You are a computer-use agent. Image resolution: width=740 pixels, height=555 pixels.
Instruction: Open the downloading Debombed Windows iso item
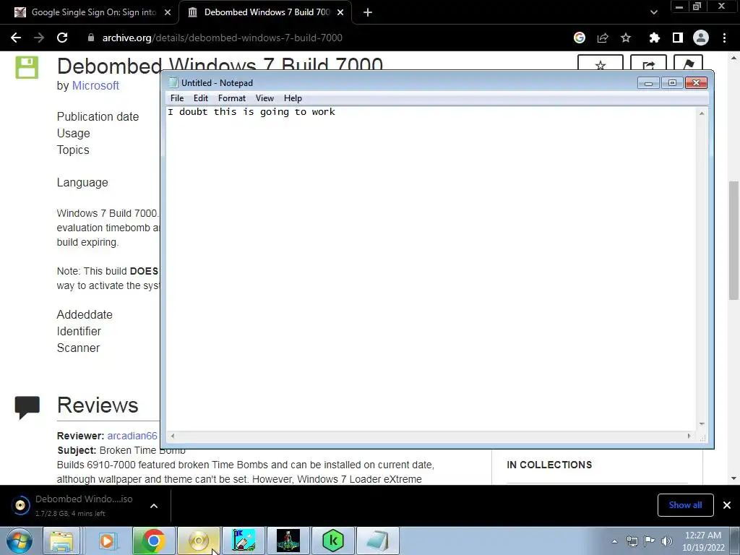pyautogui.click(x=75, y=505)
